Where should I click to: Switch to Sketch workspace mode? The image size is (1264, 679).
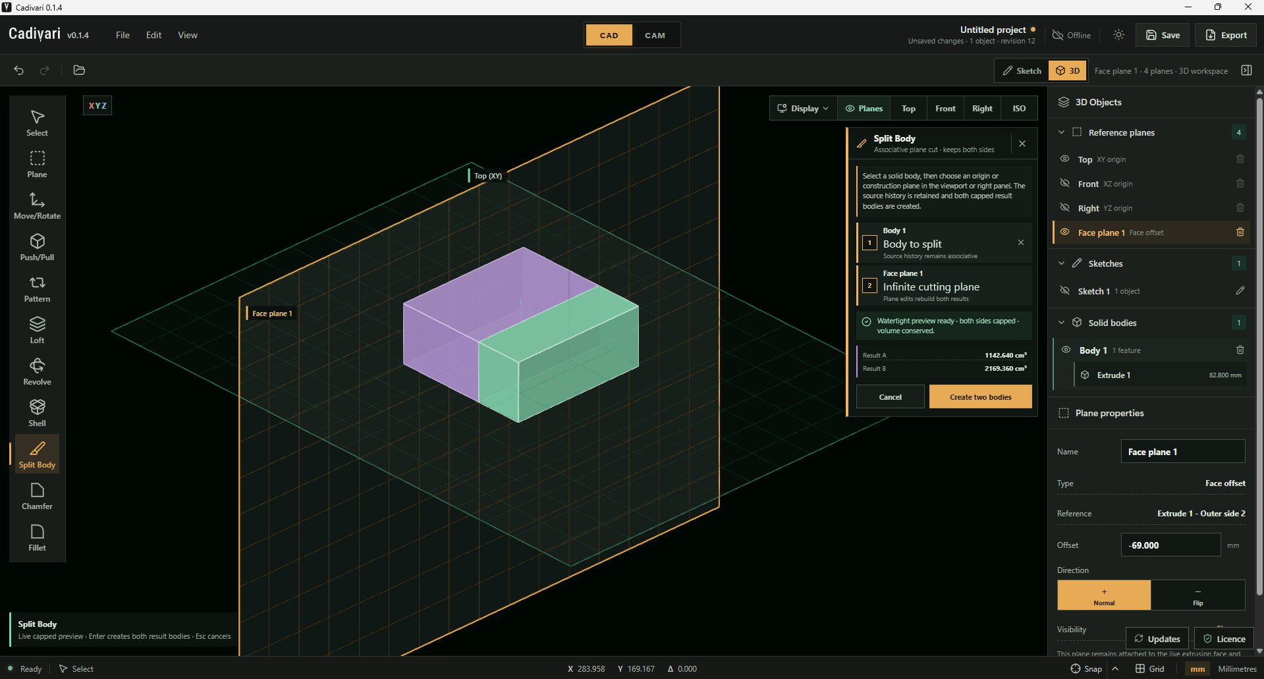[1022, 70]
